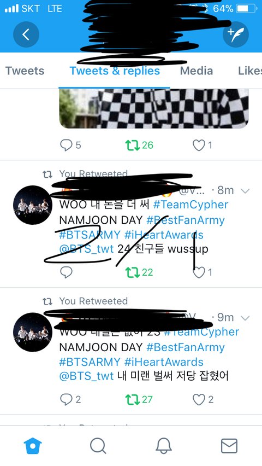This screenshot has height=466, width=262.
Task: Open the #iHeartAwards hashtag in 9m tweet
Action: [164, 362]
